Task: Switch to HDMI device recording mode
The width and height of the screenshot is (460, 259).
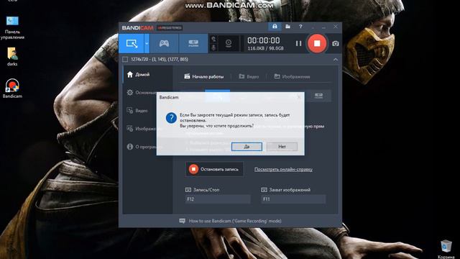Action: pos(193,43)
